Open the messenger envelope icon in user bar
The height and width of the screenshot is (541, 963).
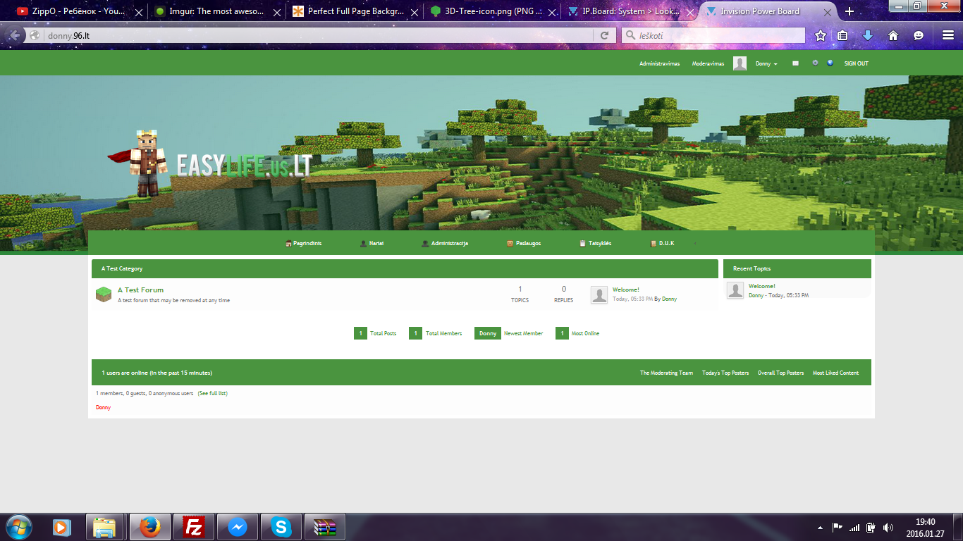[796, 63]
